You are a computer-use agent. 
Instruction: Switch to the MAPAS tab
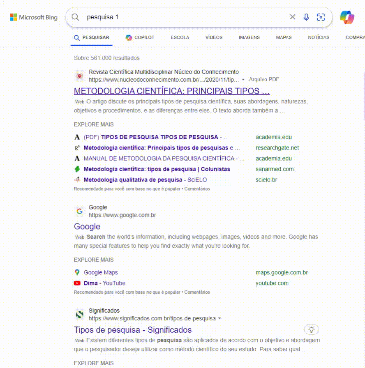tap(284, 37)
